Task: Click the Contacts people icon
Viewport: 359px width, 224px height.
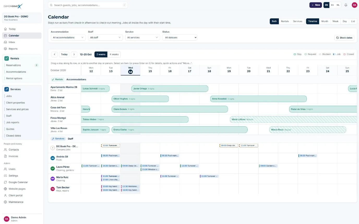Action: [x=5, y=150]
